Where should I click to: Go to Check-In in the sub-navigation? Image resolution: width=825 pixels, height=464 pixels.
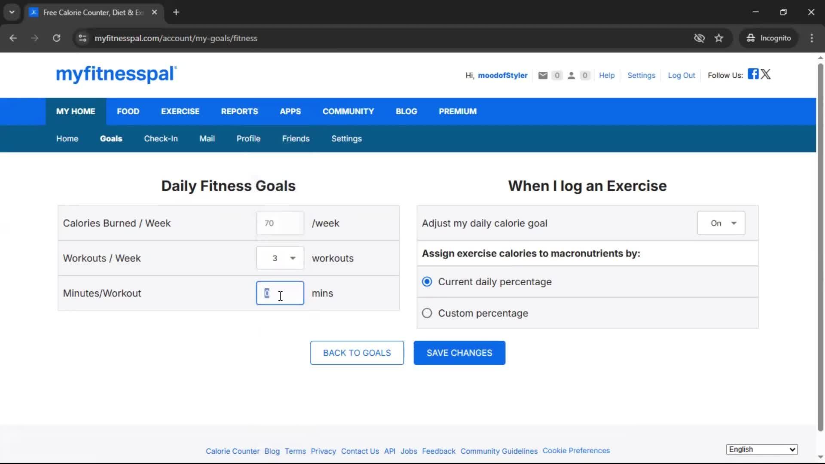(161, 139)
